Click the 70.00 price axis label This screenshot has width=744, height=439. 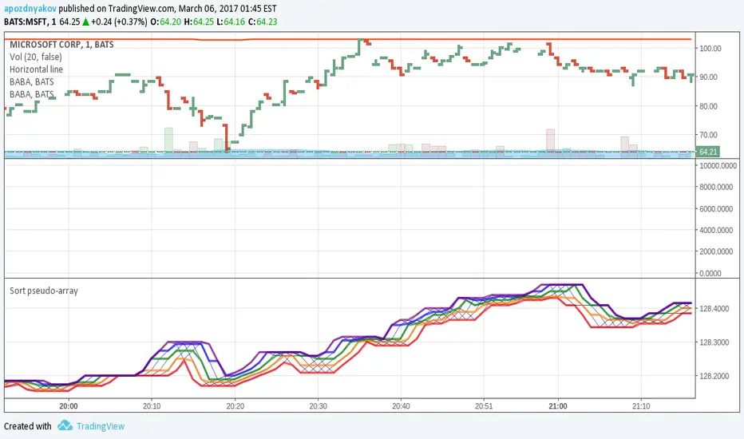[708, 135]
